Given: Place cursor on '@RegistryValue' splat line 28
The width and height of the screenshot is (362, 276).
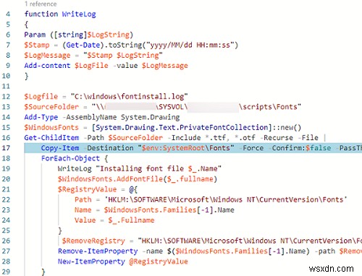Looking at the screenshot, I should point(159,262).
